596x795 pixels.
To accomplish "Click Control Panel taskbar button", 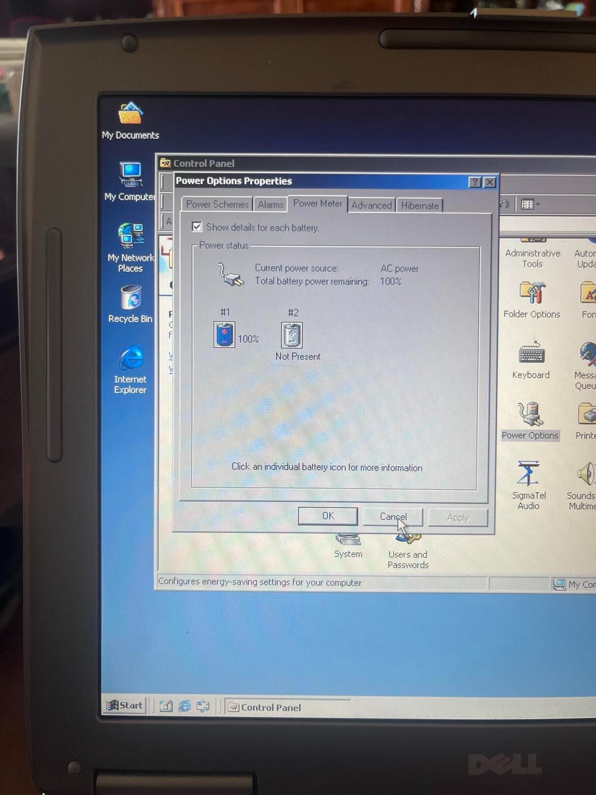I will 287,707.
